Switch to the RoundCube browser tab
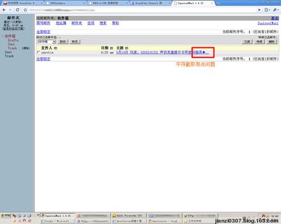Screen dimensions: 281x224 [23, 3]
